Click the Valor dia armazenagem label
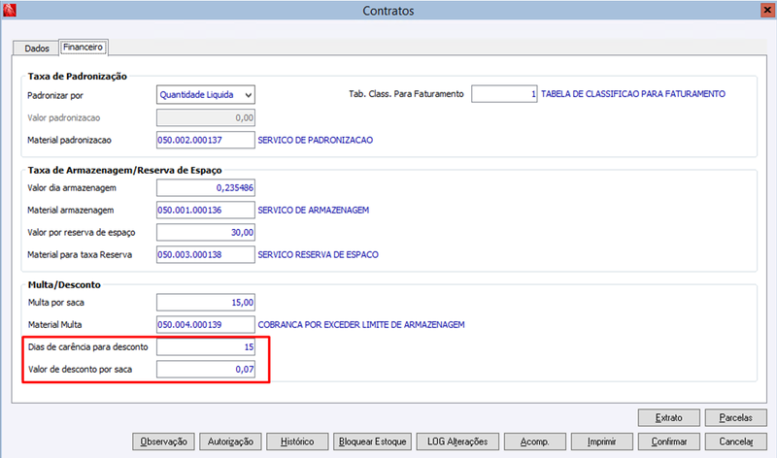The image size is (777, 458). point(72,188)
